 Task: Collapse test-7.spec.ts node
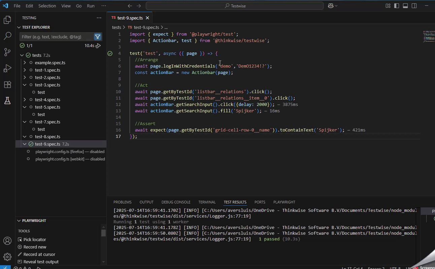[x=25, y=122]
